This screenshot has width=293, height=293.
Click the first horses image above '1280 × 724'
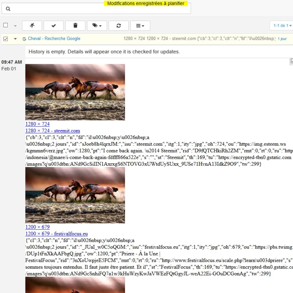pyautogui.click(x=75, y=92)
